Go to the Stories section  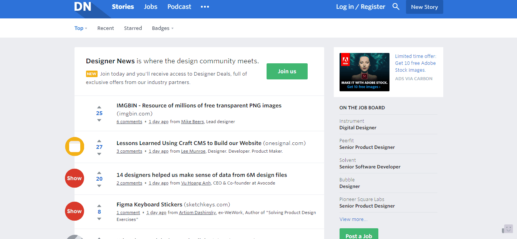click(x=123, y=7)
